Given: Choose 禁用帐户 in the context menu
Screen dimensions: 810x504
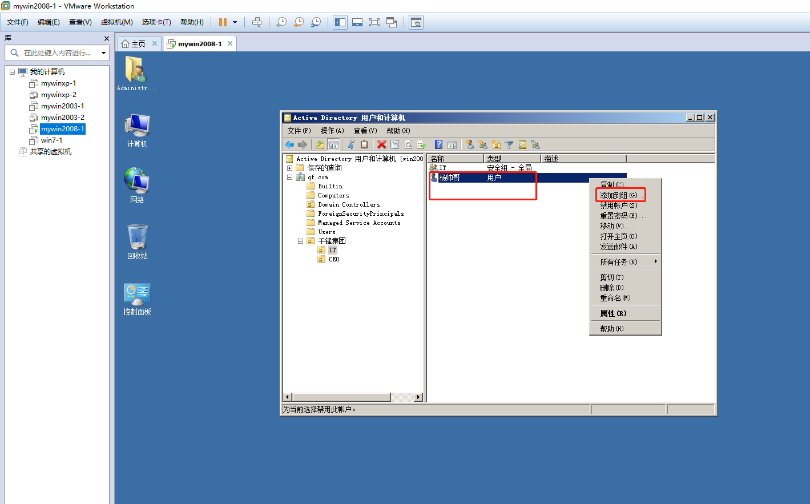Looking at the screenshot, I should click(x=625, y=205).
